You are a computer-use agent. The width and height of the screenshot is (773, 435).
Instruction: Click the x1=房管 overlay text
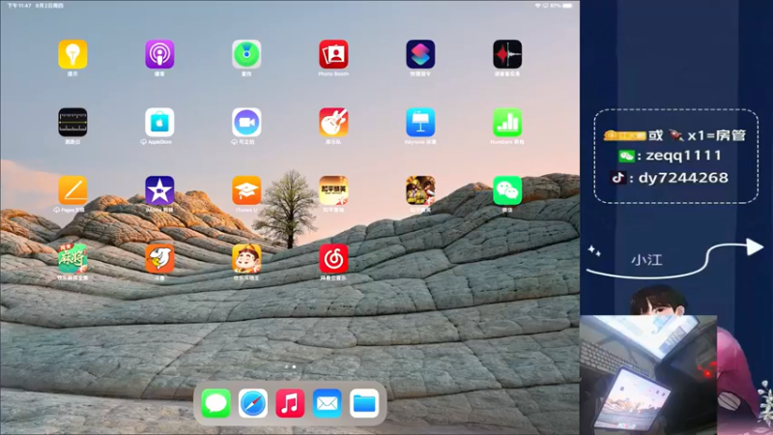[716, 135]
